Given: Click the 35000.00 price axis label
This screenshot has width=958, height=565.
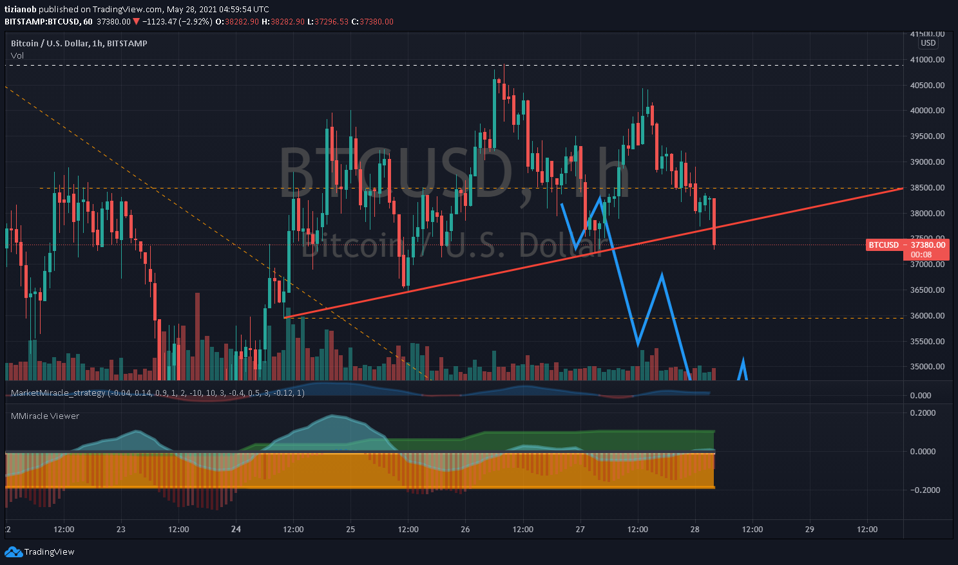Looking at the screenshot, I should (x=926, y=367).
